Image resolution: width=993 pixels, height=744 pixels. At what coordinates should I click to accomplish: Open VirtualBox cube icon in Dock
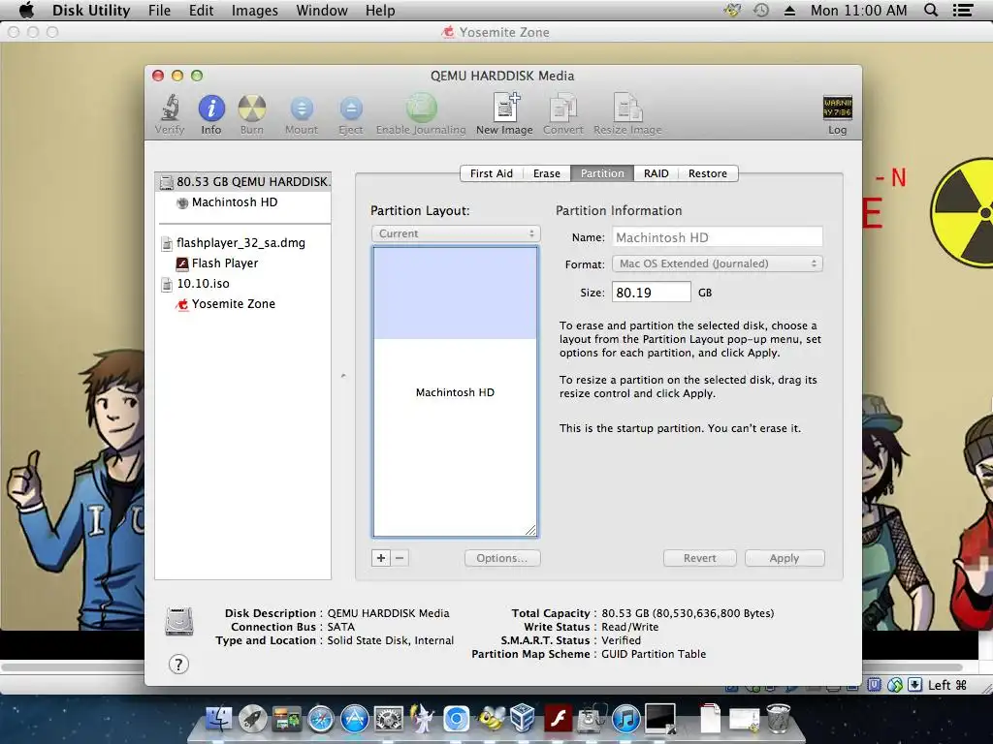(523, 719)
